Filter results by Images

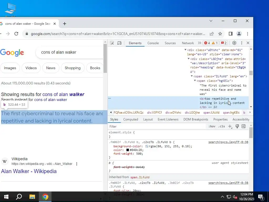click(x=10, y=68)
